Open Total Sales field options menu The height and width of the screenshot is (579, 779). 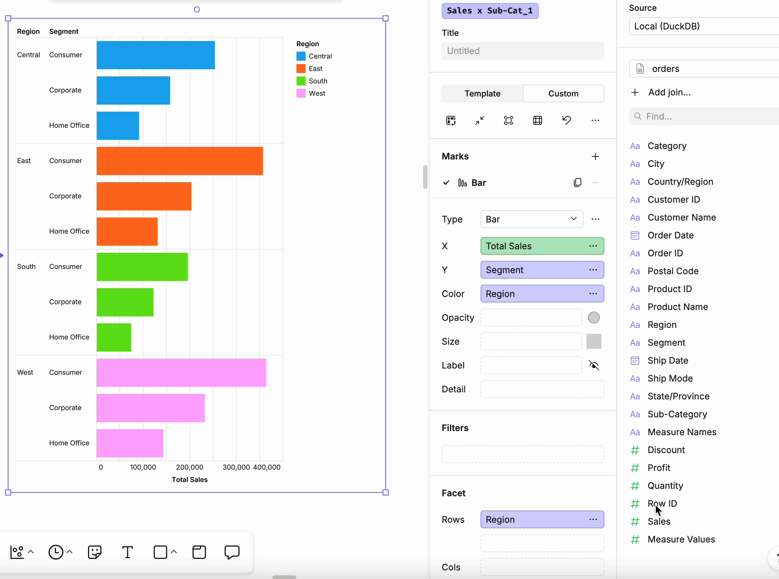593,246
